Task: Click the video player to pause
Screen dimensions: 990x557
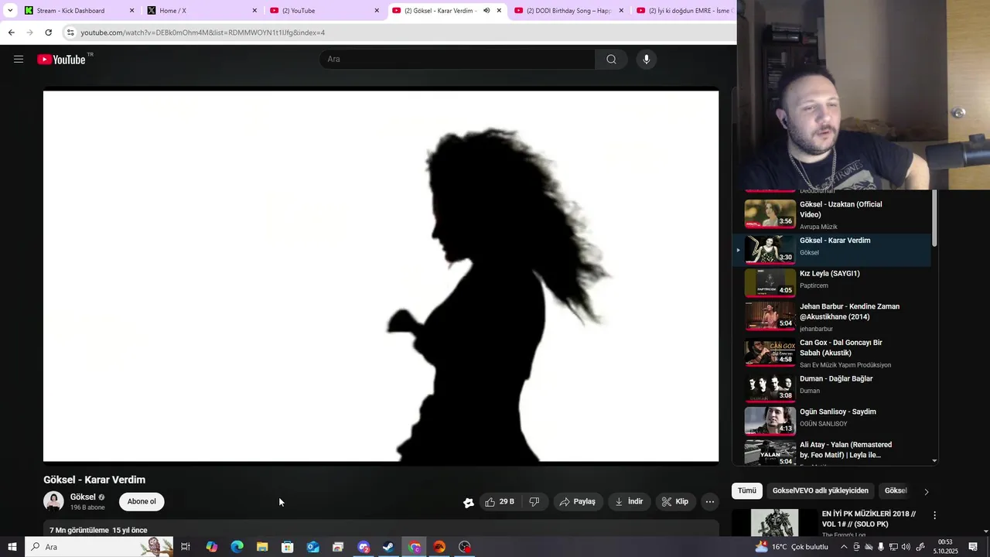Action: click(381, 276)
